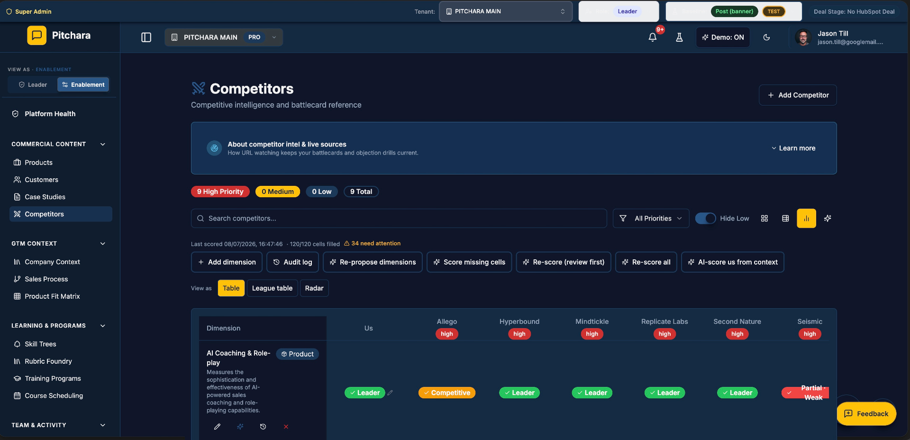The height and width of the screenshot is (440, 910).
Task: Switch view to Enablement role
Action: coord(83,85)
